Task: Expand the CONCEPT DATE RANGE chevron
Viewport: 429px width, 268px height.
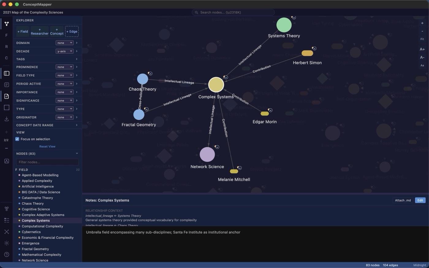Action: pyautogui.click(x=77, y=125)
